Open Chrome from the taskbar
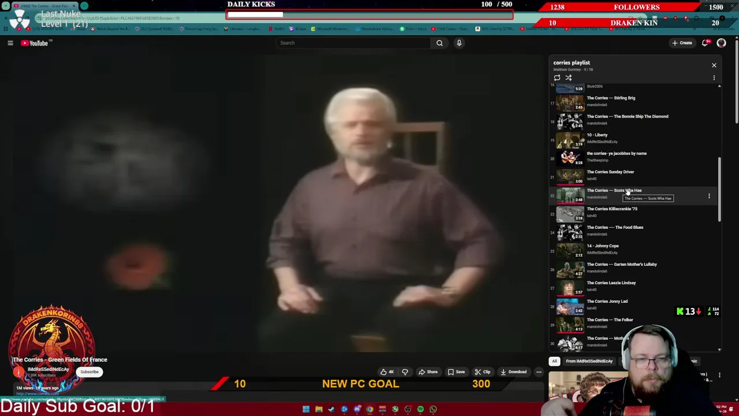 [x=369, y=409]
